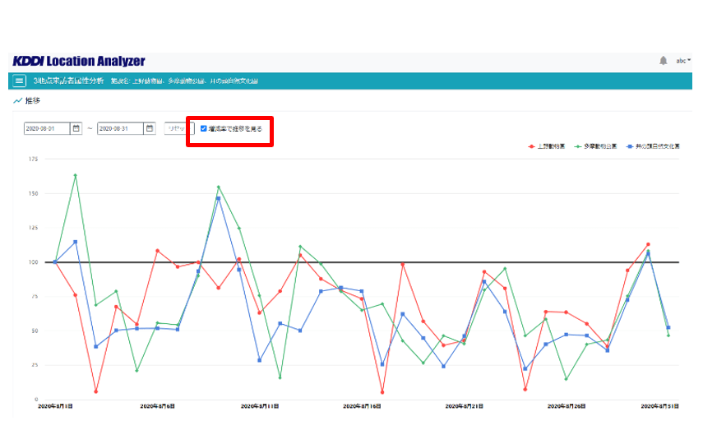Open calendar picker for start date
Image resolution: width=703 pixels, height=421 pixels.
(x=76, y=129)
